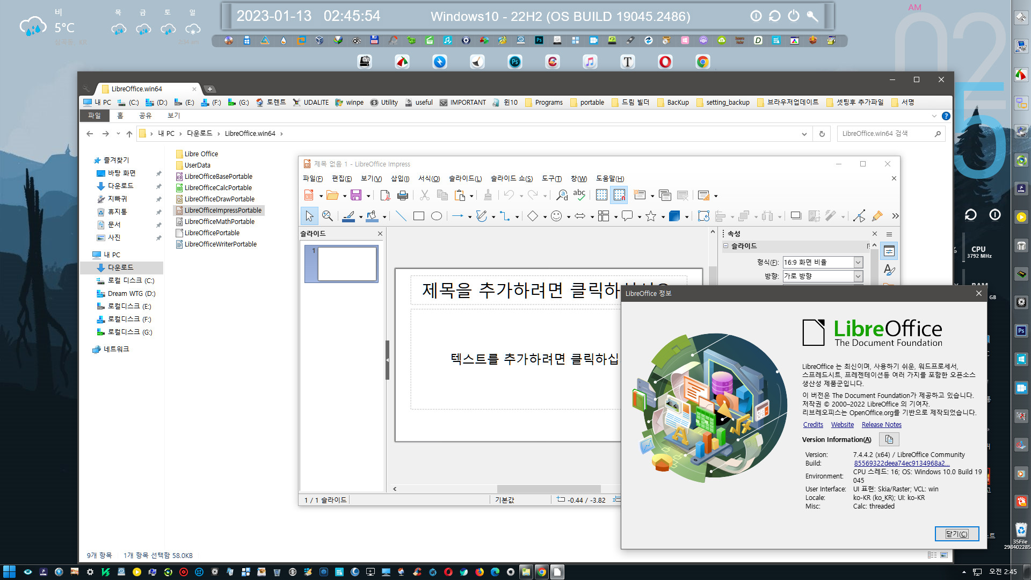Click the 닫기(C) button in About dialog
The width and height of the screenshot is (1031, 580).
(957, 534)
